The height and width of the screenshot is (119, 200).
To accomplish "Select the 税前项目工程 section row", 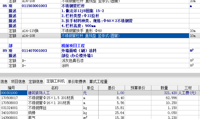I will coord(73,46).
